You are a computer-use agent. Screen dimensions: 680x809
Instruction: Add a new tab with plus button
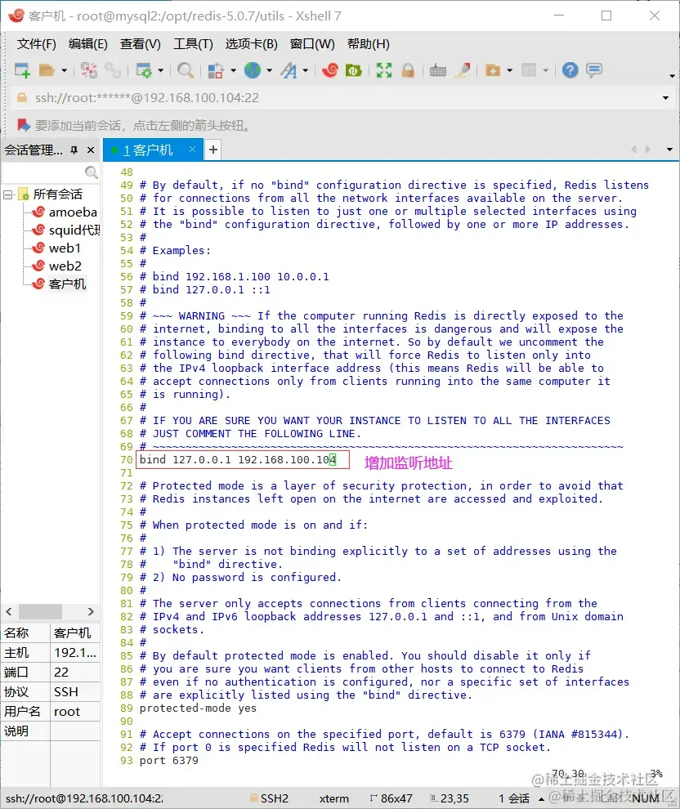click(x=212, y=150)
